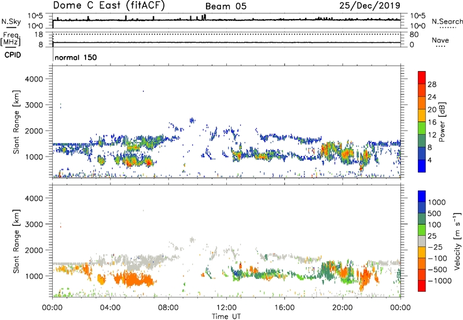Click the dotted line sample under Nave
463x320 pixels.
441,46
